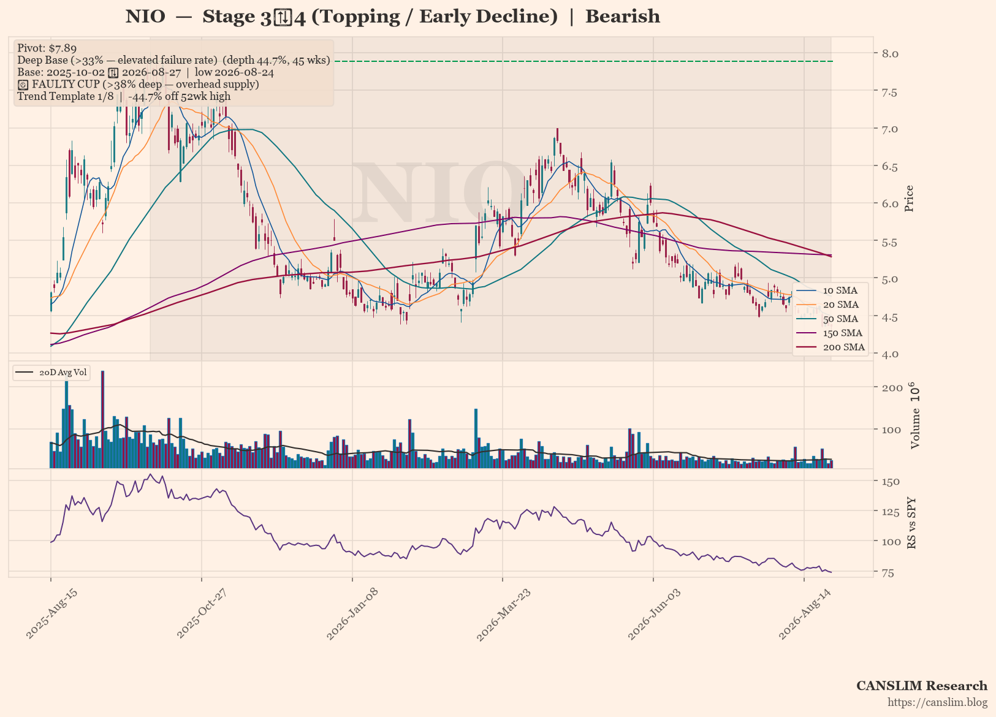Click the tallest maroon volume spike bar

pos(102,419)
